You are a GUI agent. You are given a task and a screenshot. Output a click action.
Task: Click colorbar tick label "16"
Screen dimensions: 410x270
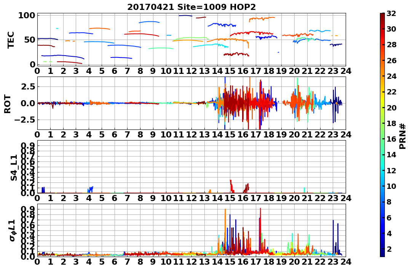(x=391, y=139)
